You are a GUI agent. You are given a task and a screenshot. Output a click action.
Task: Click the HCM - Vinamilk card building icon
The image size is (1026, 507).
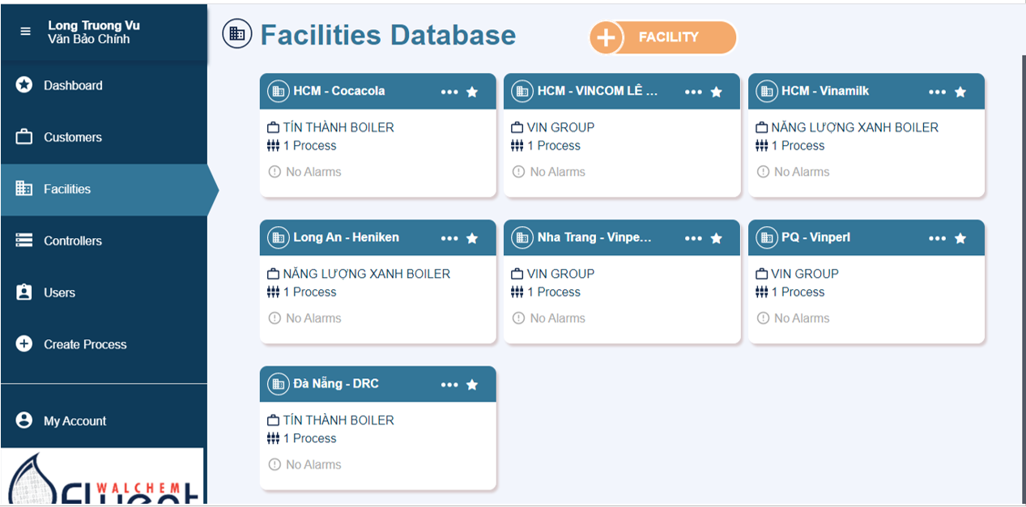[766, 92]
